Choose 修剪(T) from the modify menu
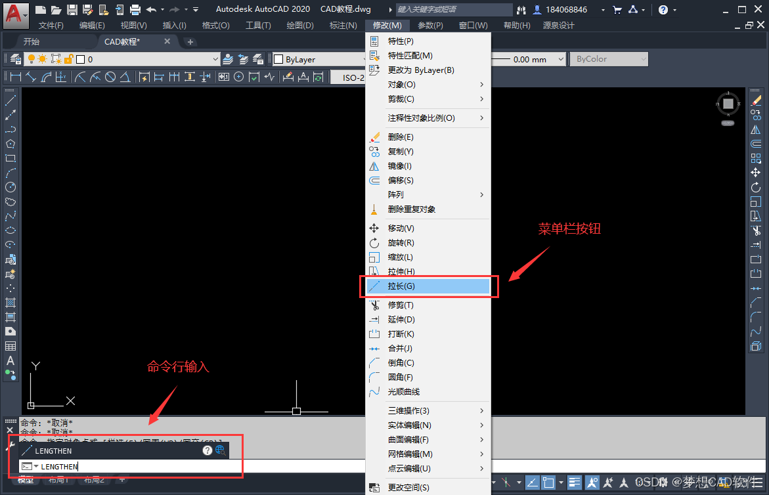Viewport: 769px width, 495px height. pos(428,305)
